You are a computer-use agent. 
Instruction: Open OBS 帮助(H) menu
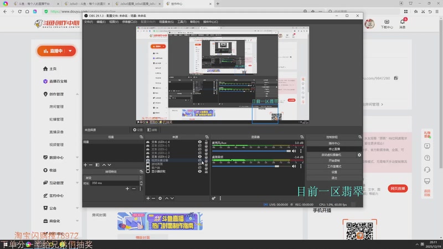pyautogui.click(x=195, y=22)
